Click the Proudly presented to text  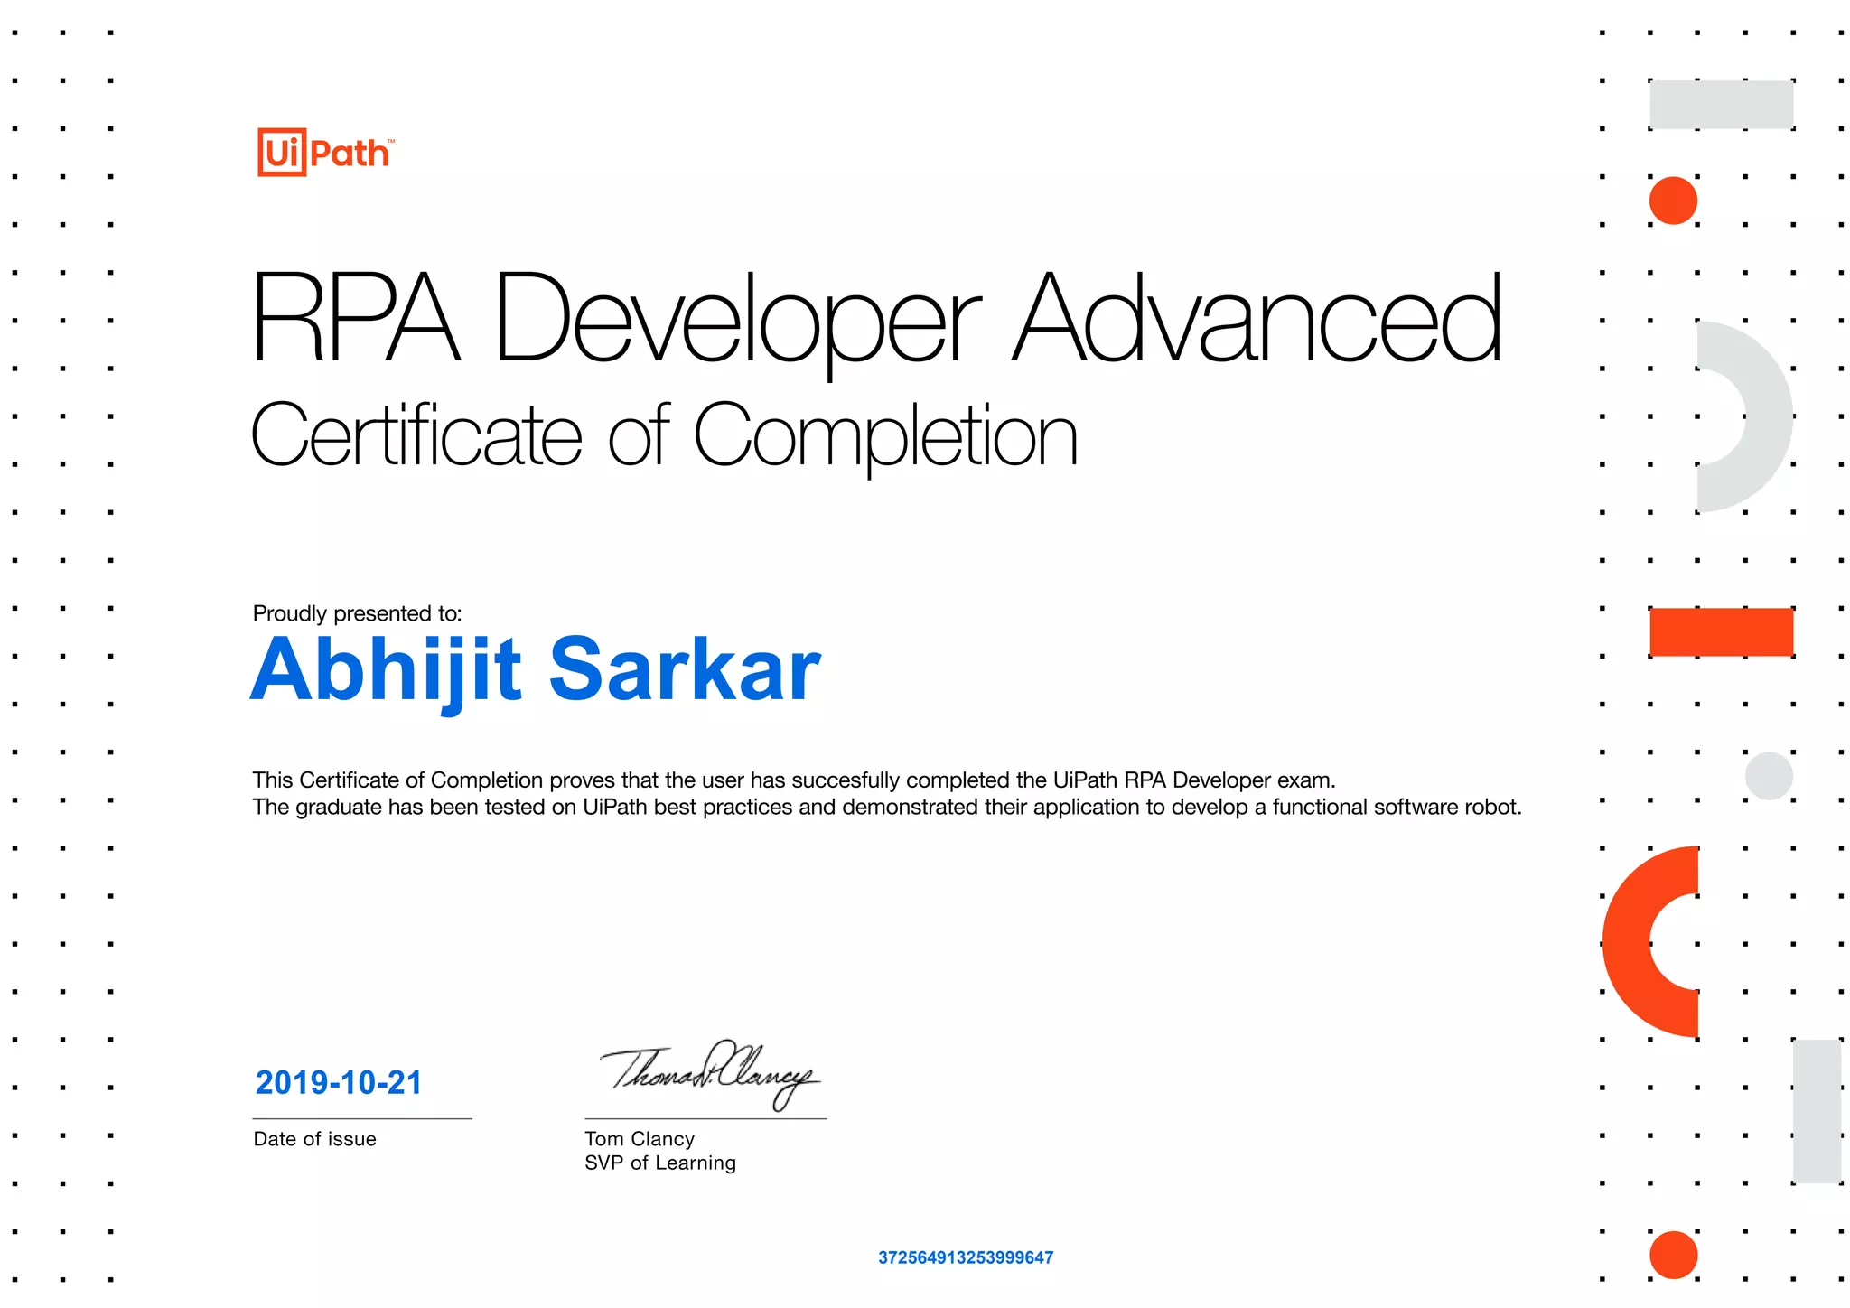[x=357, y=613]
